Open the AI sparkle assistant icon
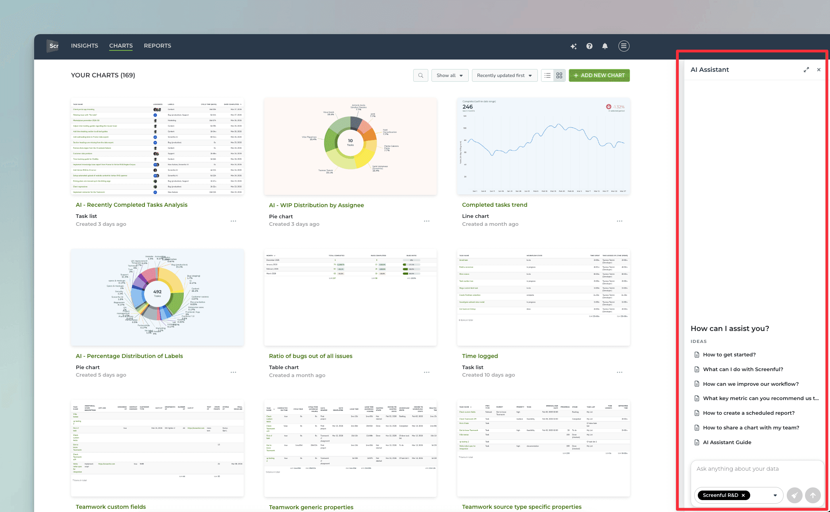The height and width of the screenshot is (512, 830). pyautogui.click(x=574, y=46)
